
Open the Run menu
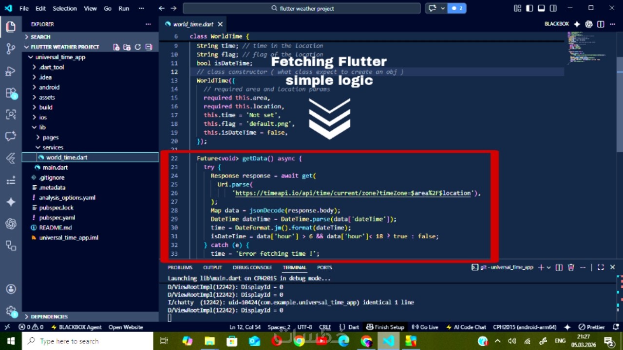(124, 8)
